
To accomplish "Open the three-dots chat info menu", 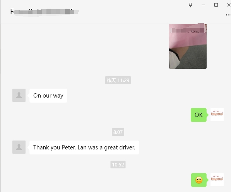I will coord(228,15).
